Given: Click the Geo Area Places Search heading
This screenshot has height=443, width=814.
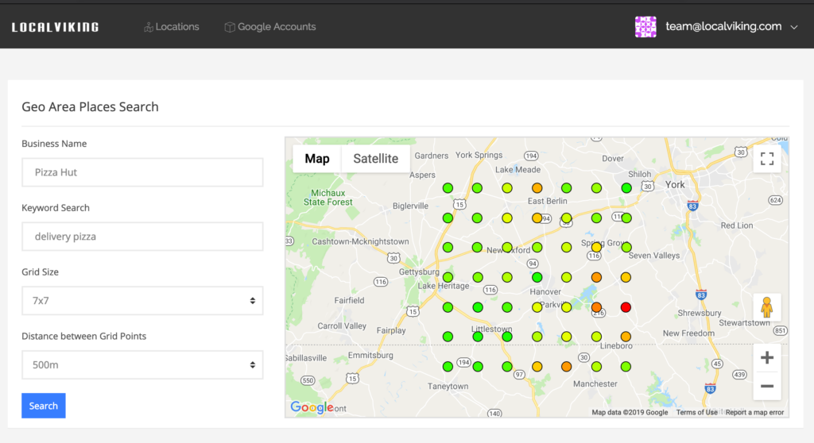Looking at the screenshot, I should click(90, 107).
